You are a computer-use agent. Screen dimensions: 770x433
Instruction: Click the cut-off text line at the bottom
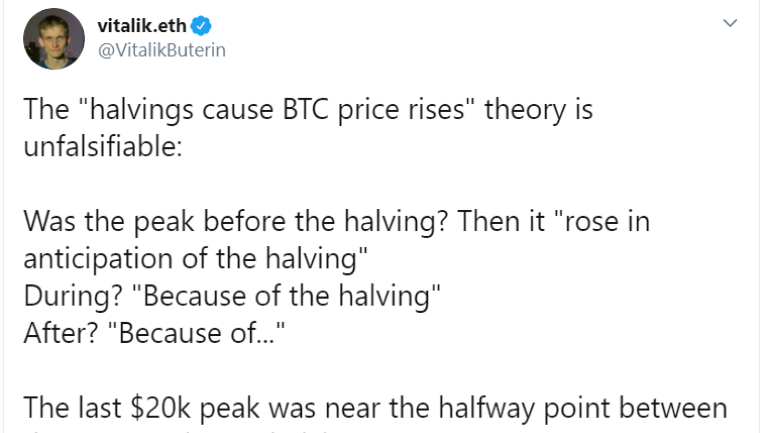(x=192, y=431)
